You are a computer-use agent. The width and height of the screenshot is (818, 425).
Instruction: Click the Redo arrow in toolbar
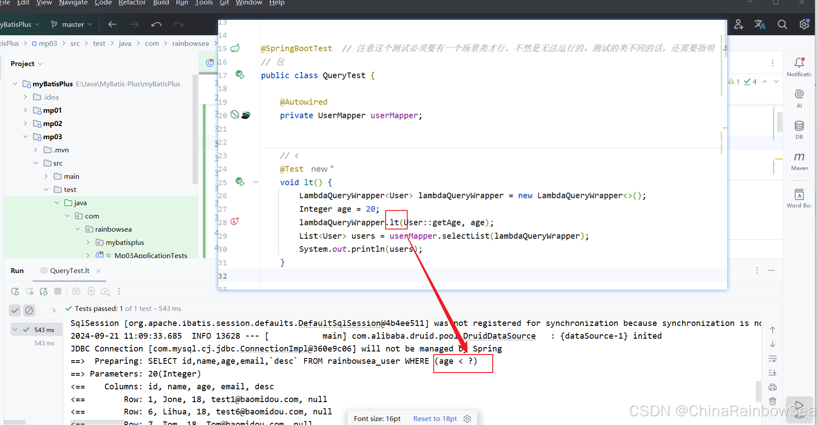coord(178,24)
